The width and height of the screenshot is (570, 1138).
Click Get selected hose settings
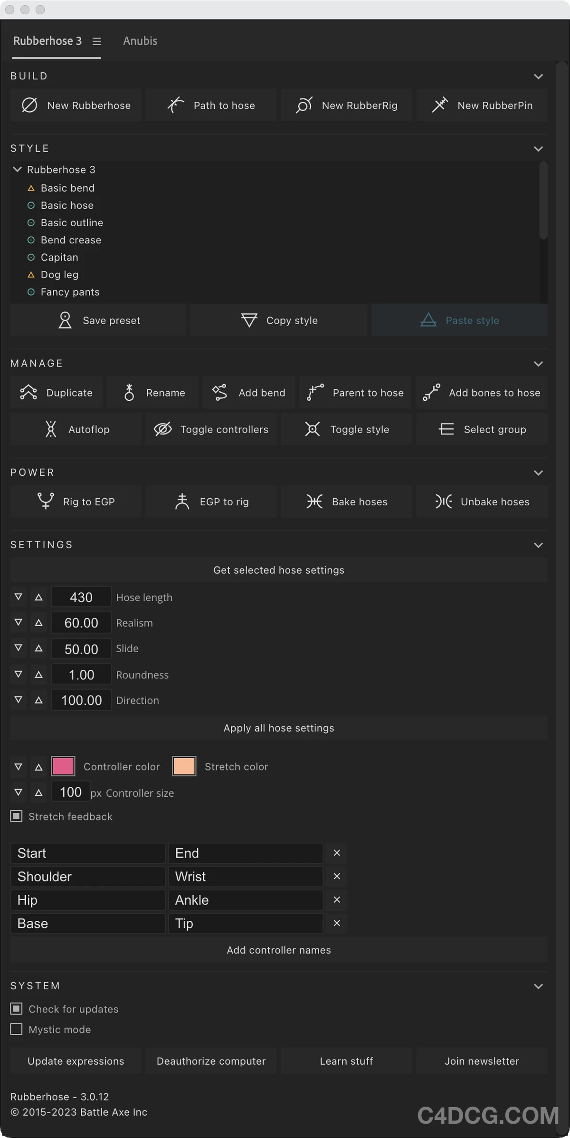tap(279, 570)
